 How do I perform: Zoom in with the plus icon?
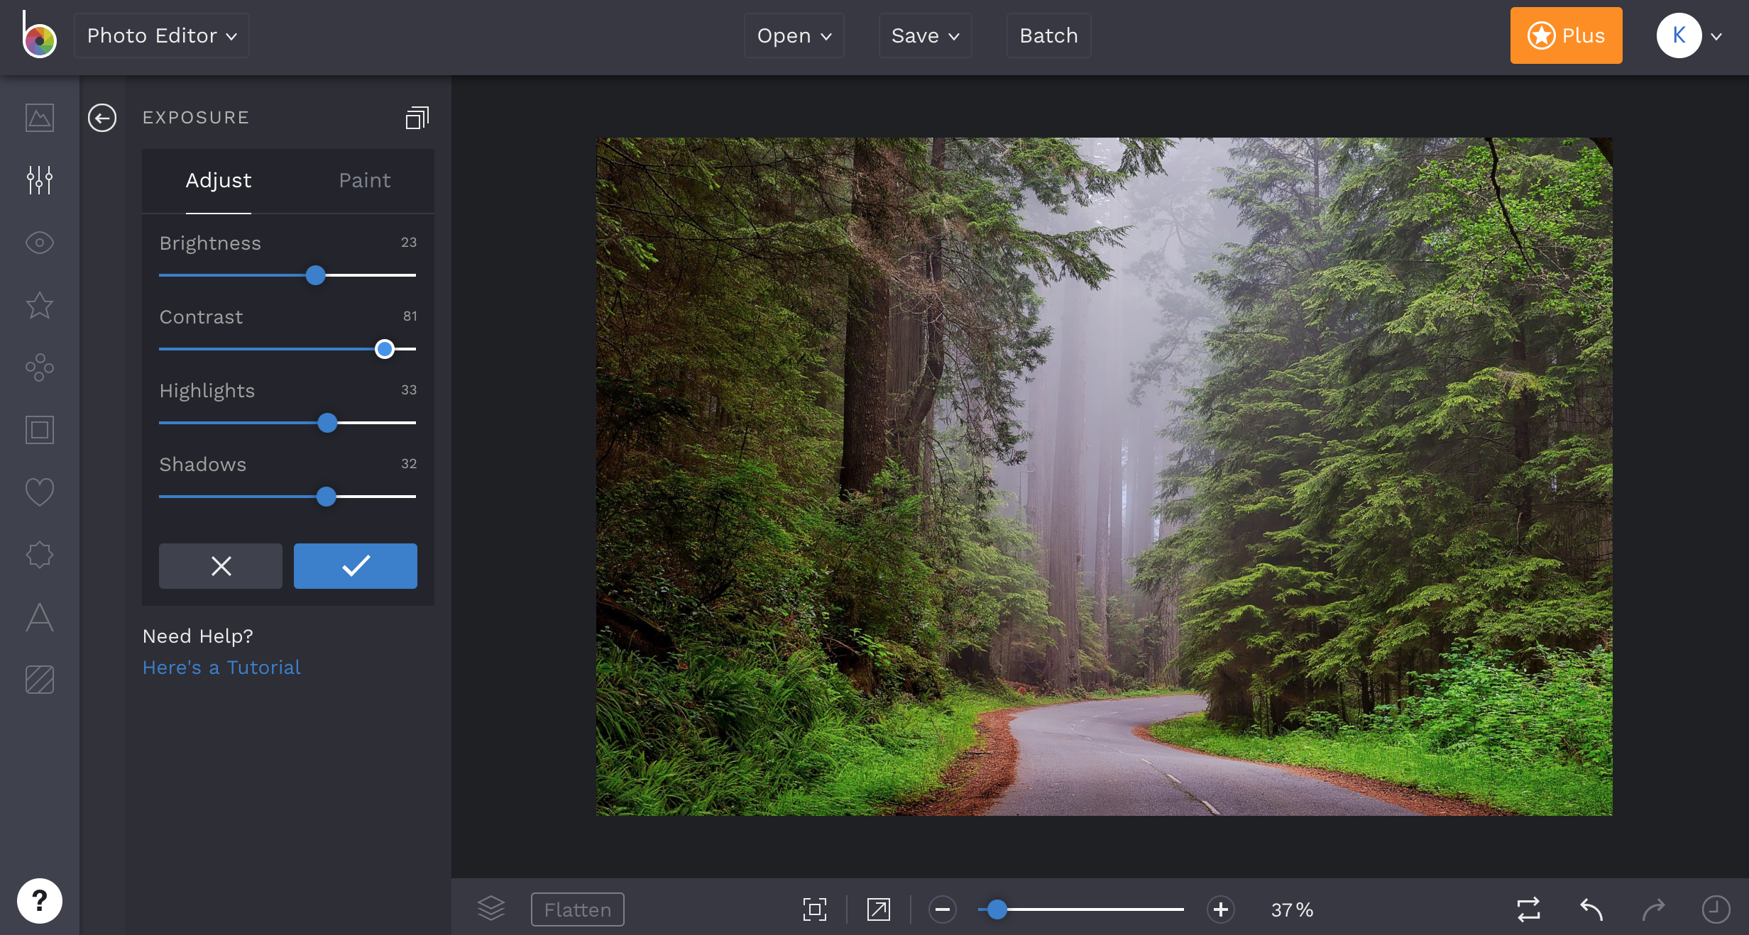[1221, 909]
